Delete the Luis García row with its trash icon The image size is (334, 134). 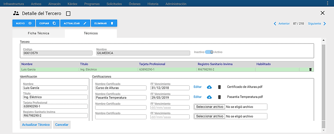click(310, 70)
